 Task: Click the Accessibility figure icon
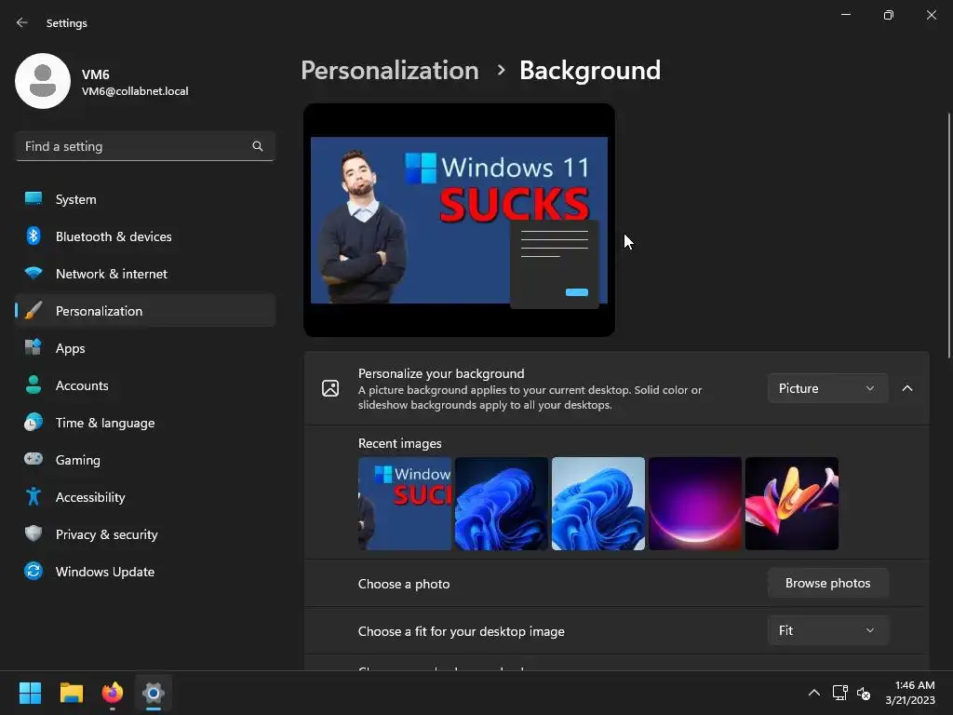point(34,497)
